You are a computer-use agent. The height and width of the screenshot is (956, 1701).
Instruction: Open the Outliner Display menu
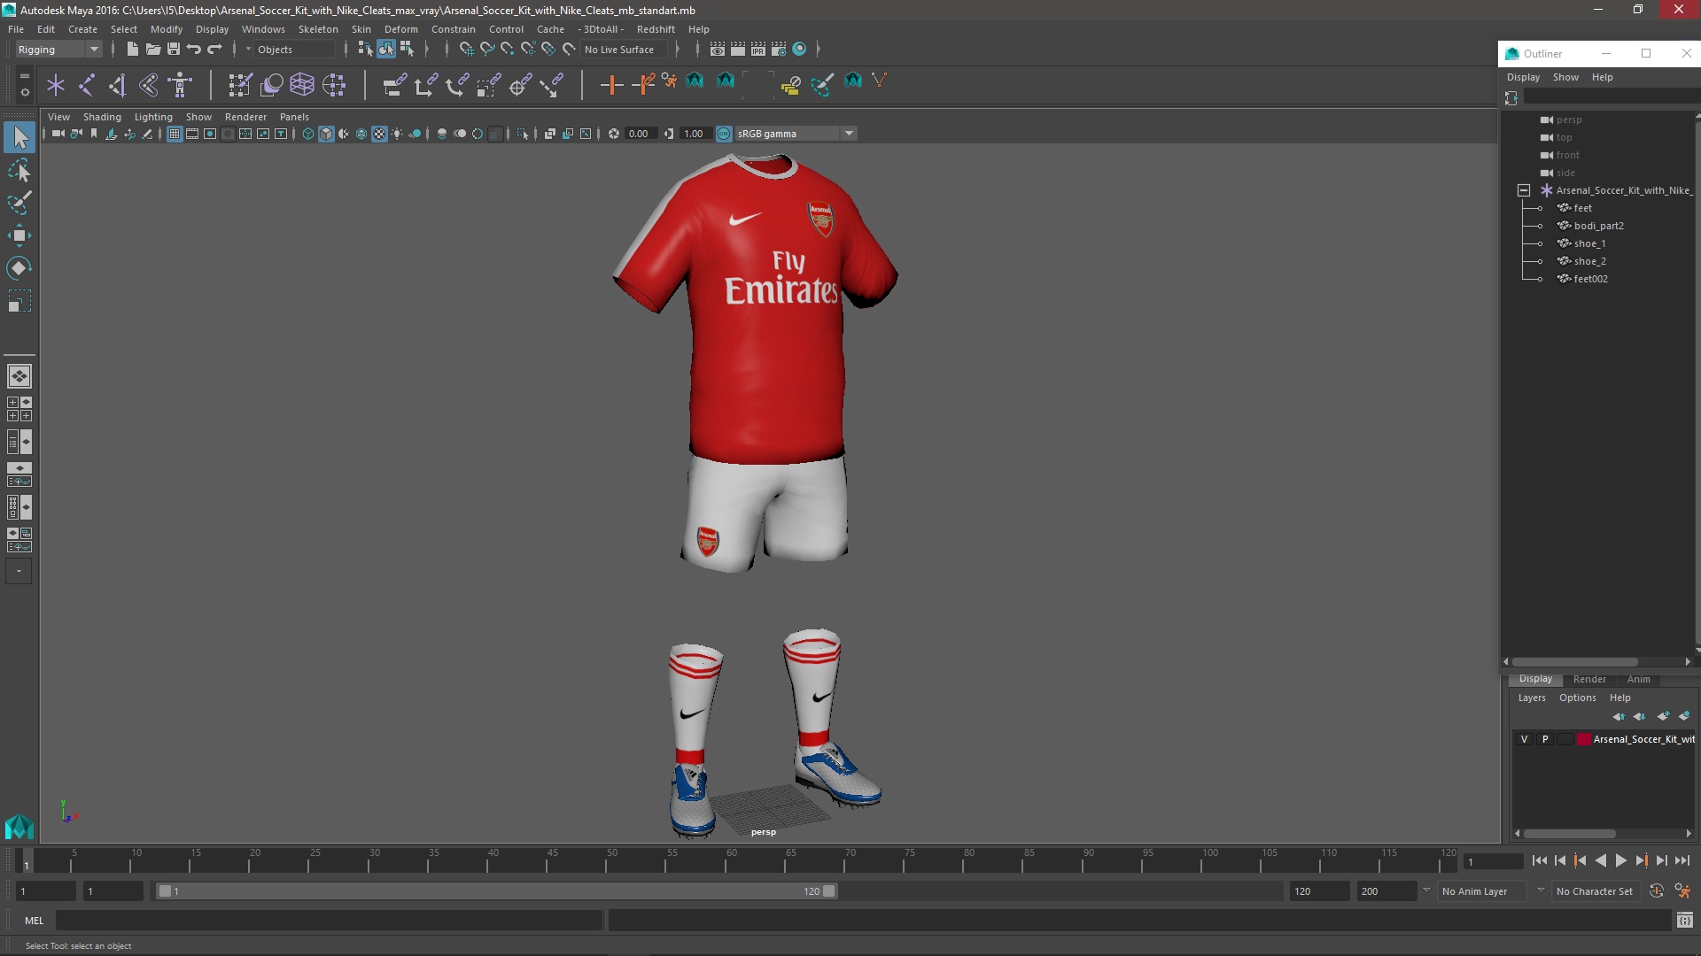click(1523, 77)
